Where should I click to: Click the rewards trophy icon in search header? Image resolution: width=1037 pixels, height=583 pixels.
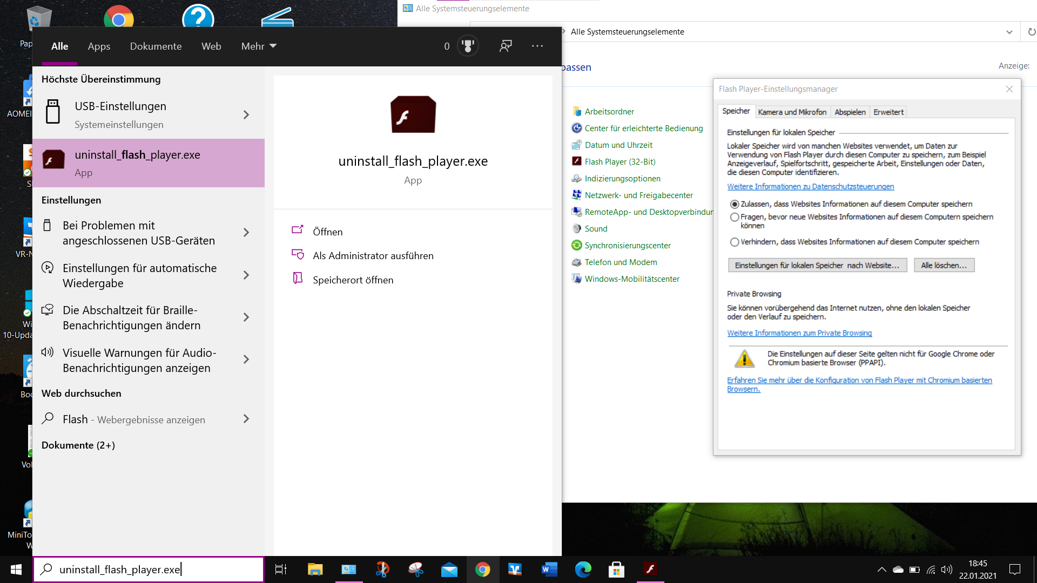[468, 46]
